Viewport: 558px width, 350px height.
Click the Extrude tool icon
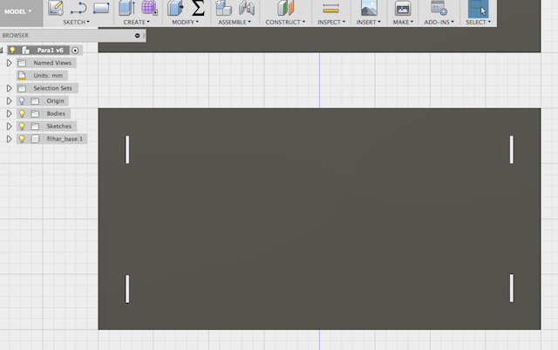(126, 8)
